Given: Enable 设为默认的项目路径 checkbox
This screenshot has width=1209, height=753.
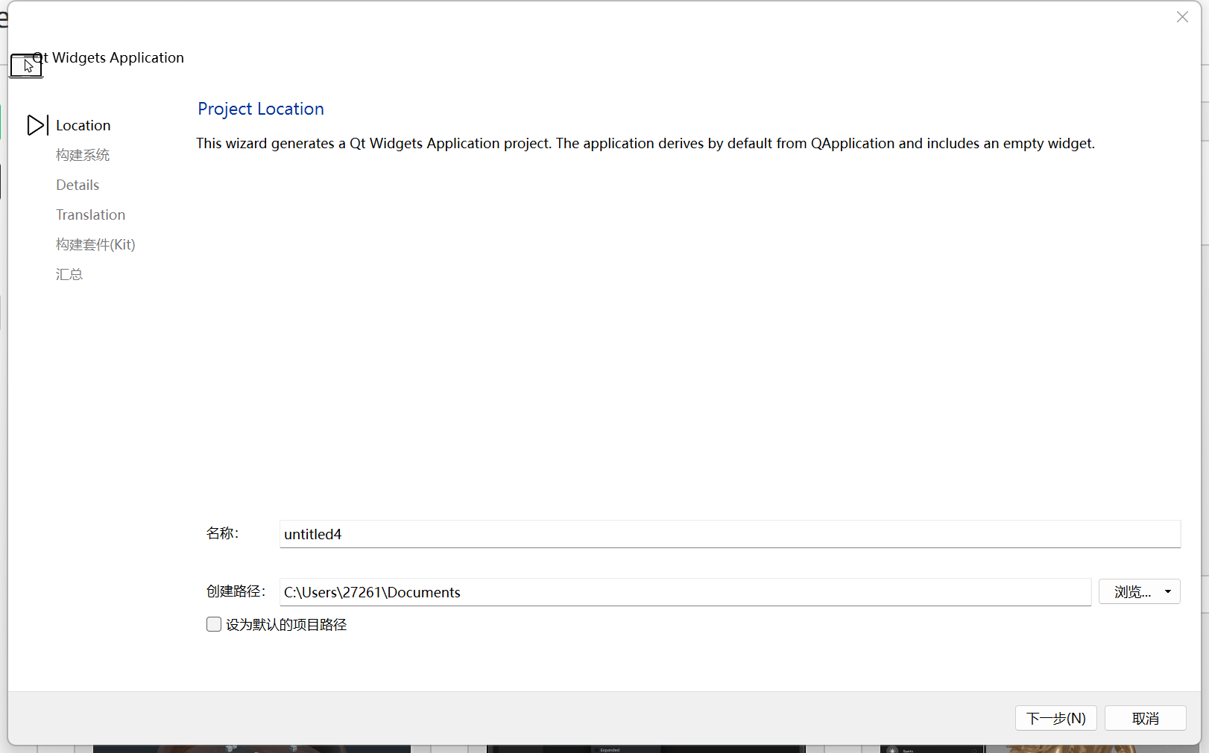Looking at the screenshot, I should coord(214,624).
